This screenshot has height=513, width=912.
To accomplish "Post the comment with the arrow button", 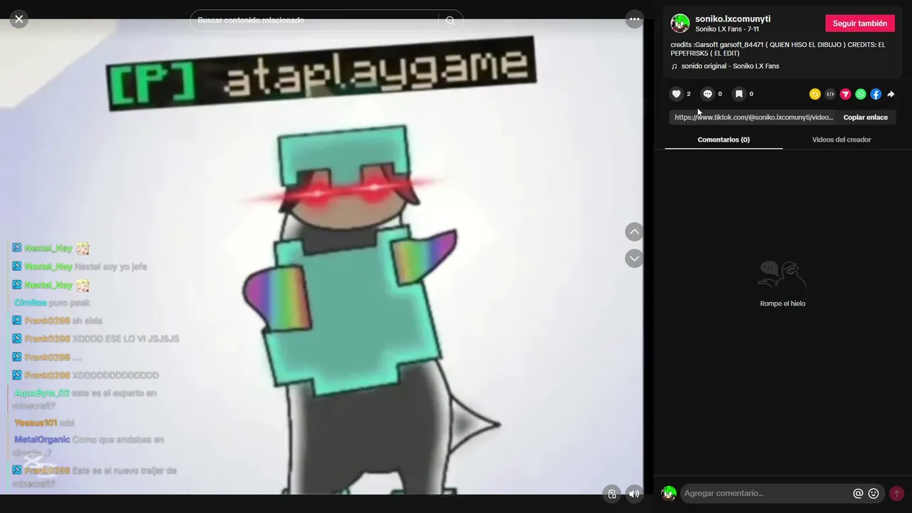I will [x=896, y=493].
